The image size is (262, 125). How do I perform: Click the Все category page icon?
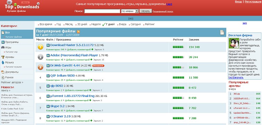point(3,33)
